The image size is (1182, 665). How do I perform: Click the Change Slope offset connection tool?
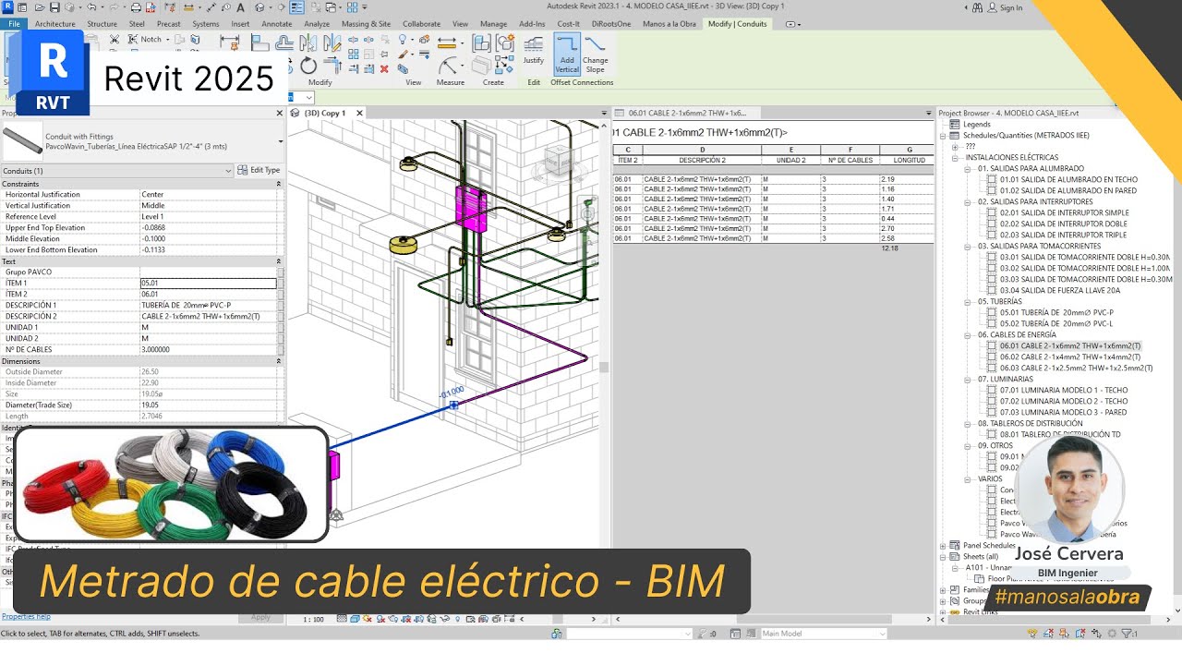click(x=596, y=54)
